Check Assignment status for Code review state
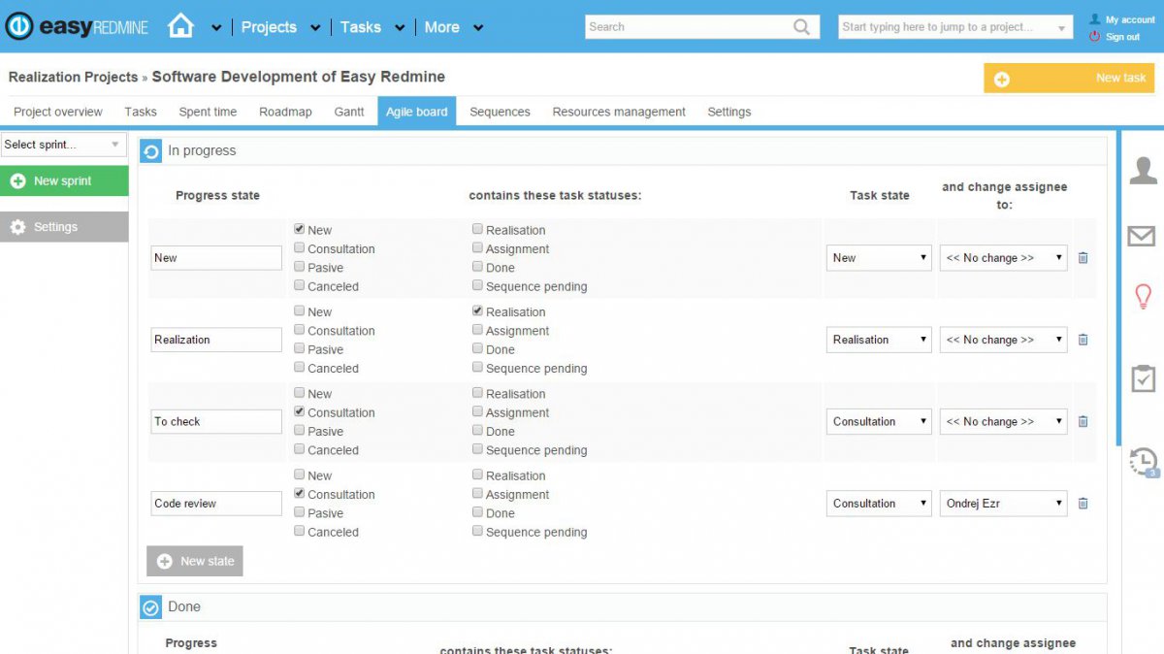This screenshot has width=1164, height=654. click(x=477, y=493)
